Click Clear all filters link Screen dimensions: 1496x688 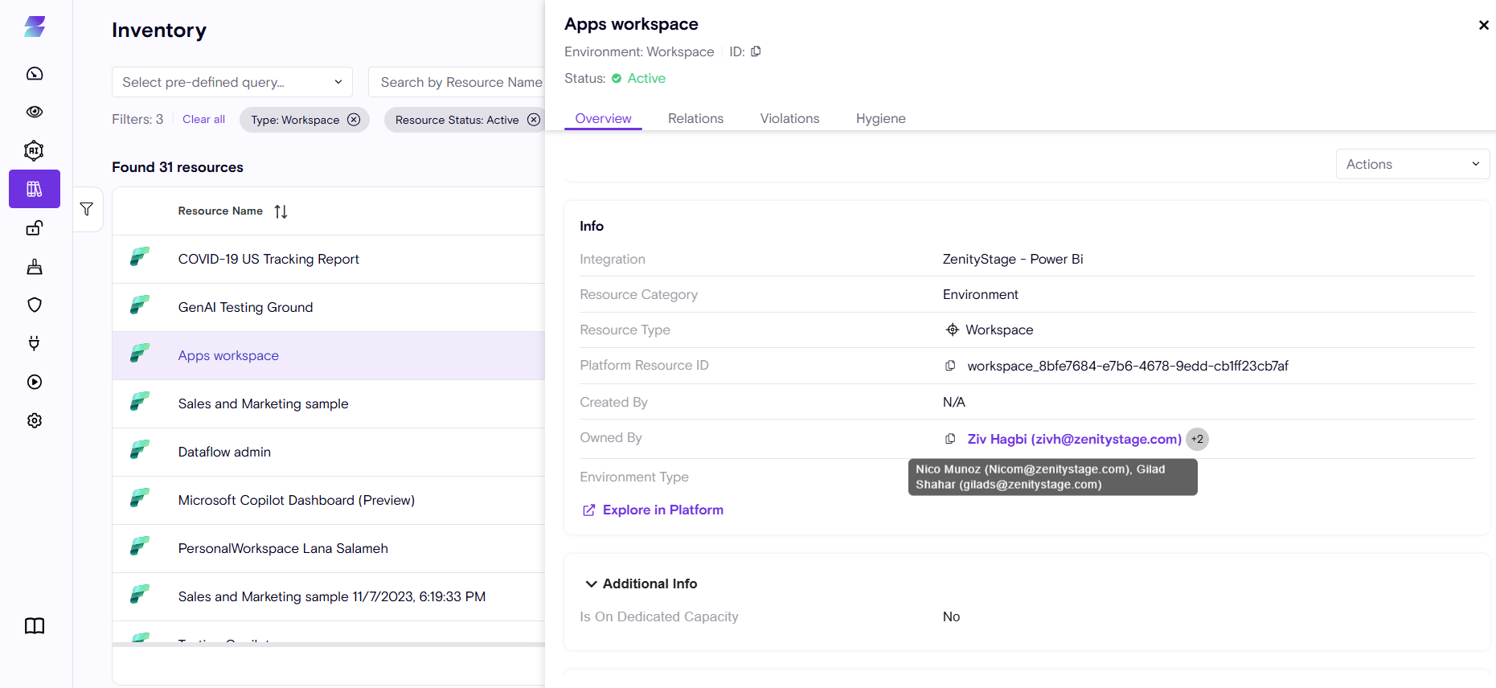pyautogui.click(x=203, y=119)
